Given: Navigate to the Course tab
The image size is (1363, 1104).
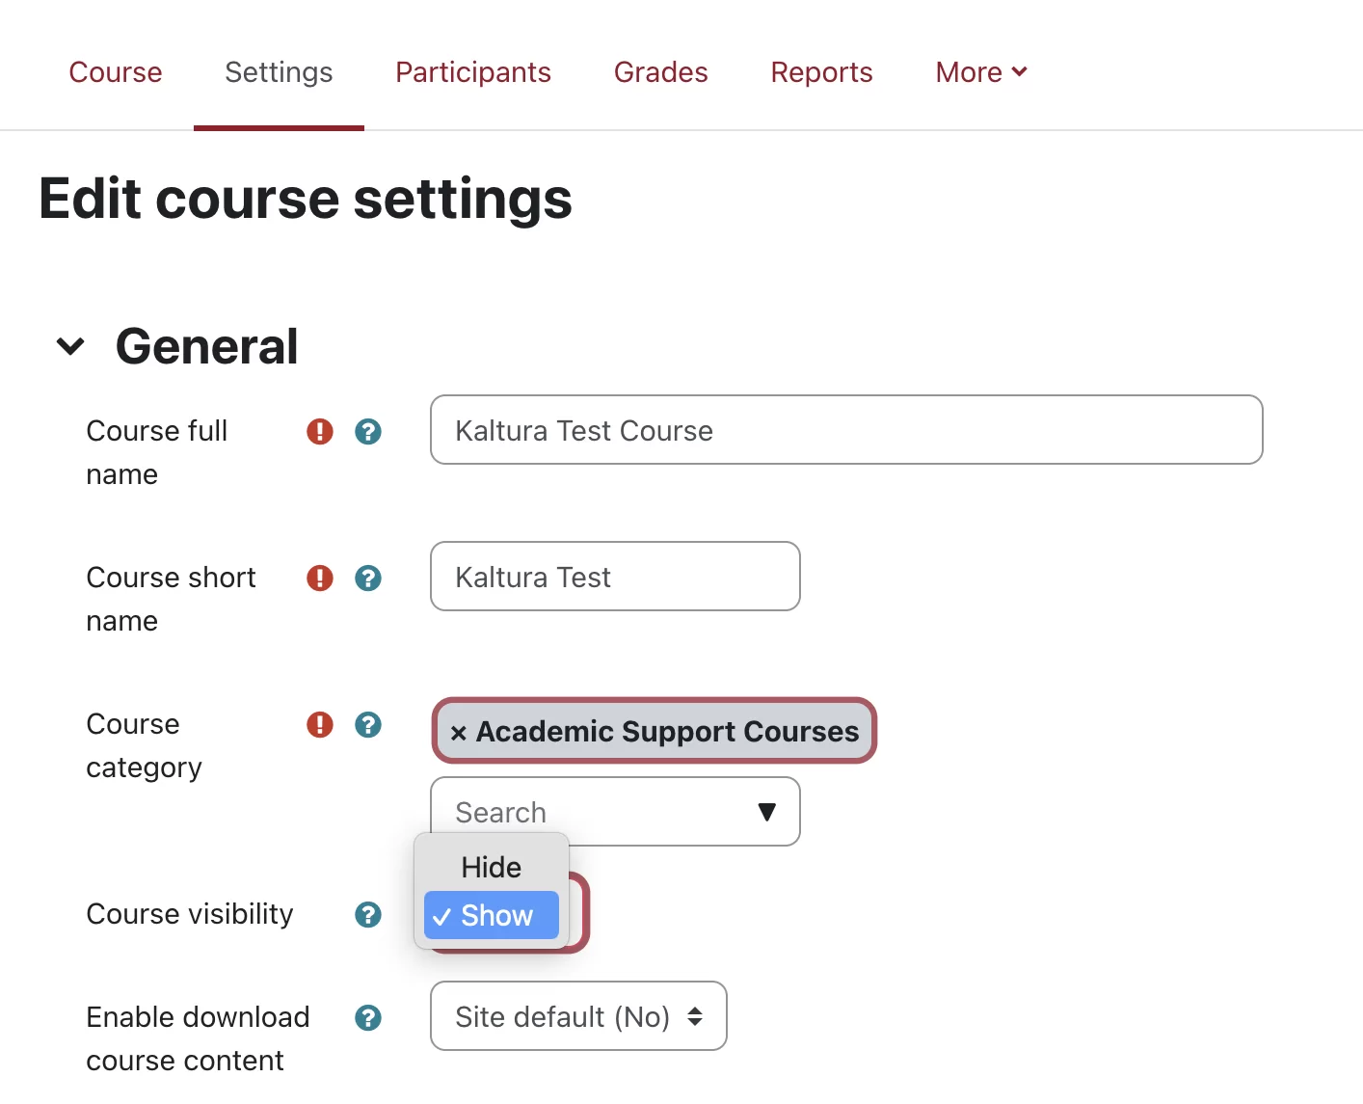Looking at the screenshot, I should 116,72.
